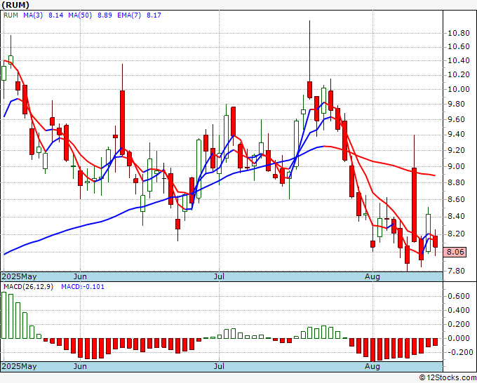Click the 12Stocks.com copyright link
Viewport: 477px width, 383px height.
coord(448,377)
